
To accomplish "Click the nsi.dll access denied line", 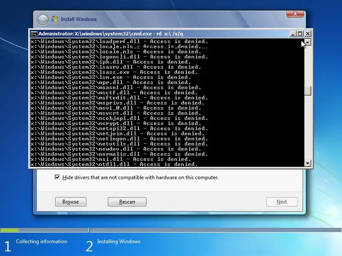I will pos(111,159).
